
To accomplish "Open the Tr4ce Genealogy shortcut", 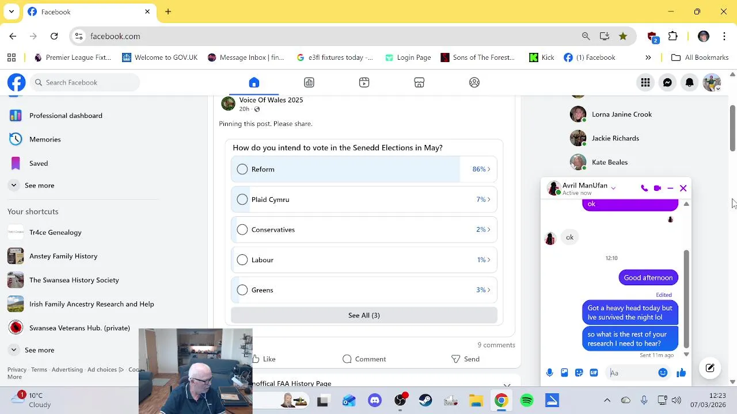I will (x=55, y=232).
